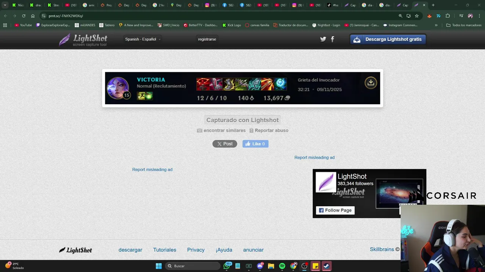Switch to the first Kick tab
This screenshot has height=272, width=485.
pos(18,5)
